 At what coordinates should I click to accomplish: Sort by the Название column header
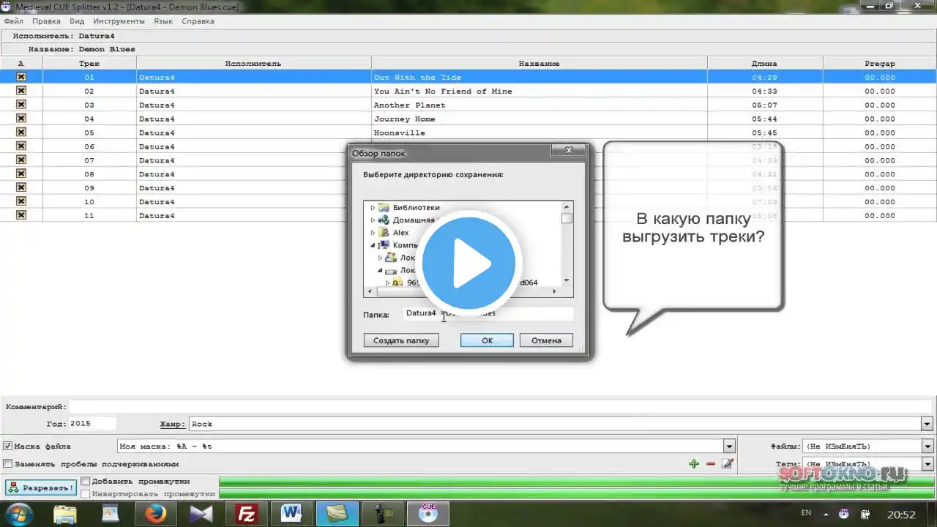539,64
